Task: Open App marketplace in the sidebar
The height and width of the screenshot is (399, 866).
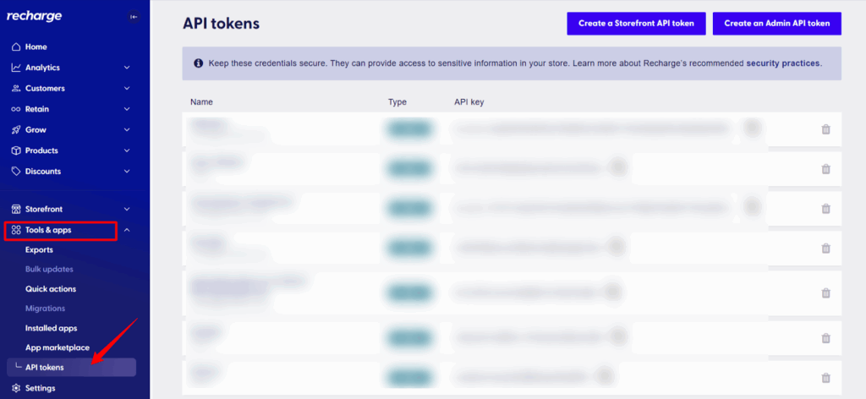Action: click(58, 347)
